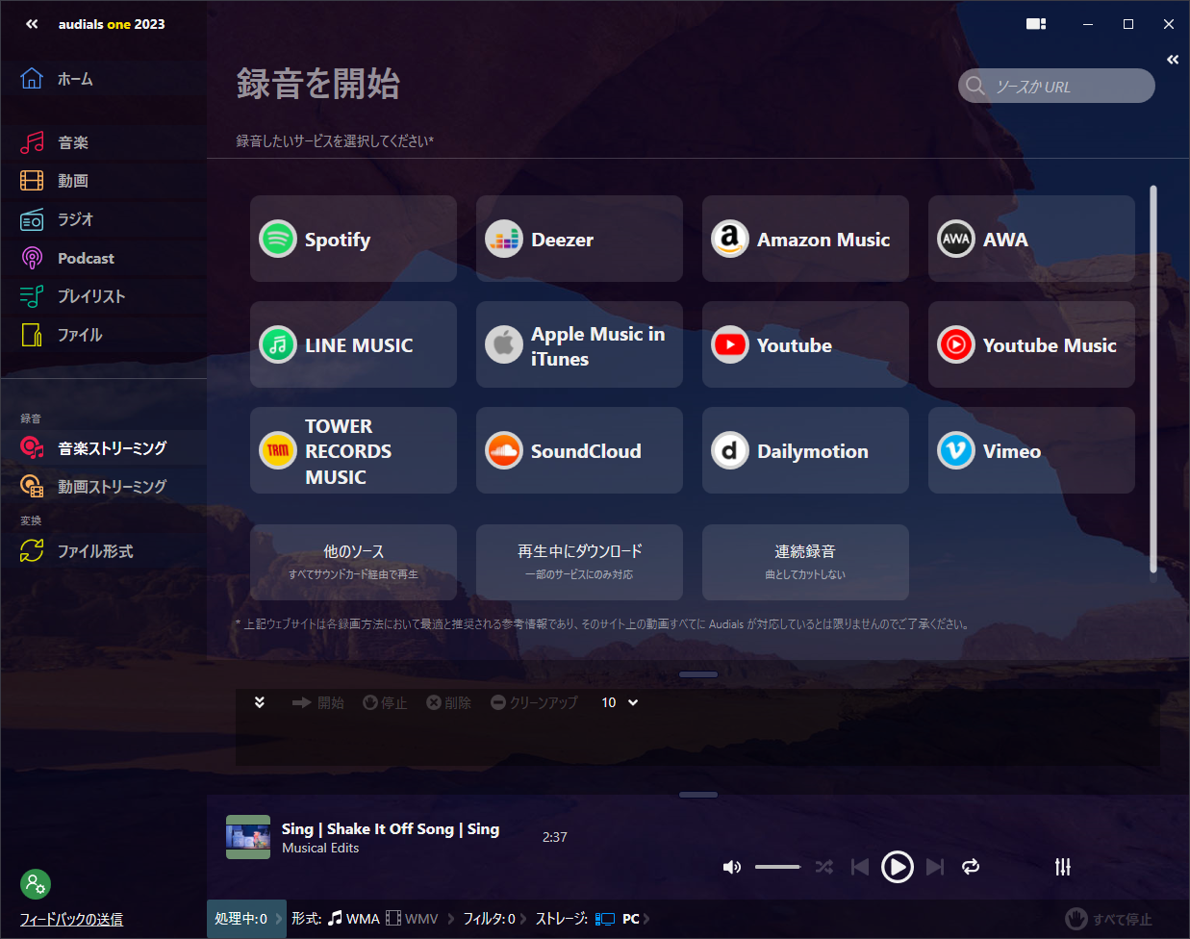Collapse the job list double-chevron
Screen dimensions: 1190x939
coord(259,702)
